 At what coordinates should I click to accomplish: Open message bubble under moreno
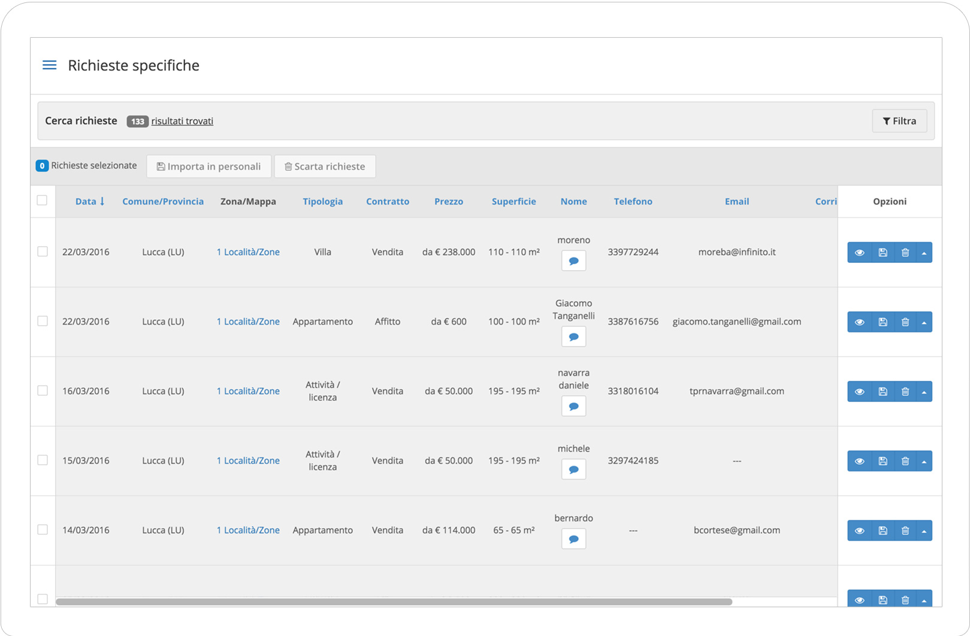573,261
